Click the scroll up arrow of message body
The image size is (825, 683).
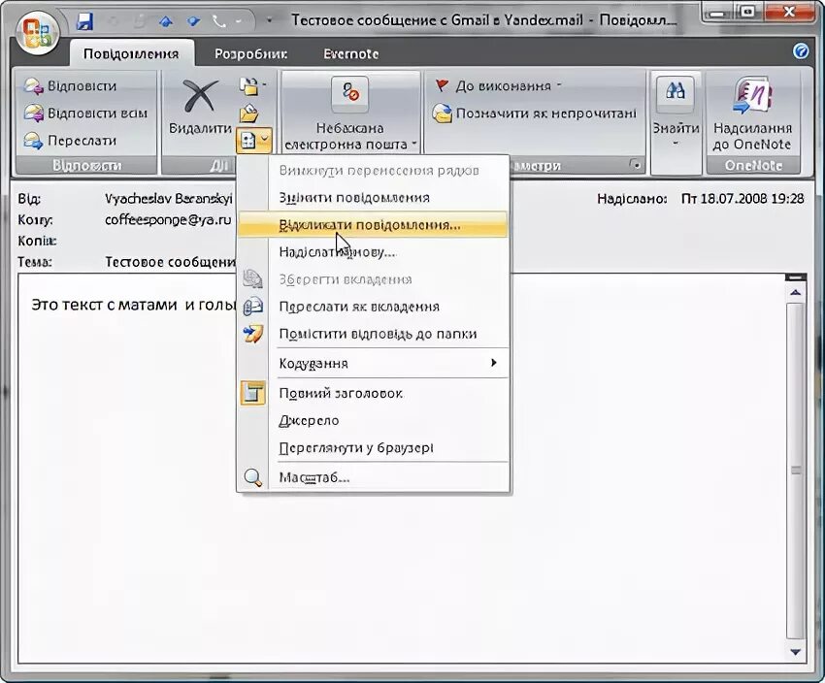(796, 293)
